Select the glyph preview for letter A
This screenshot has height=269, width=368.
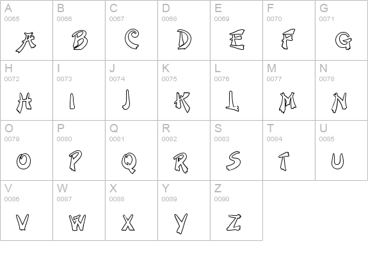click(26, 42)
